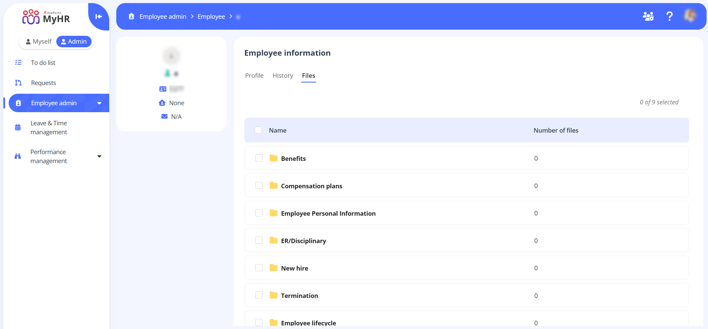Expand the Employee admin dropdown arrow
The height and width of the screenshot is (329, 708).
(x=99, y=103)
